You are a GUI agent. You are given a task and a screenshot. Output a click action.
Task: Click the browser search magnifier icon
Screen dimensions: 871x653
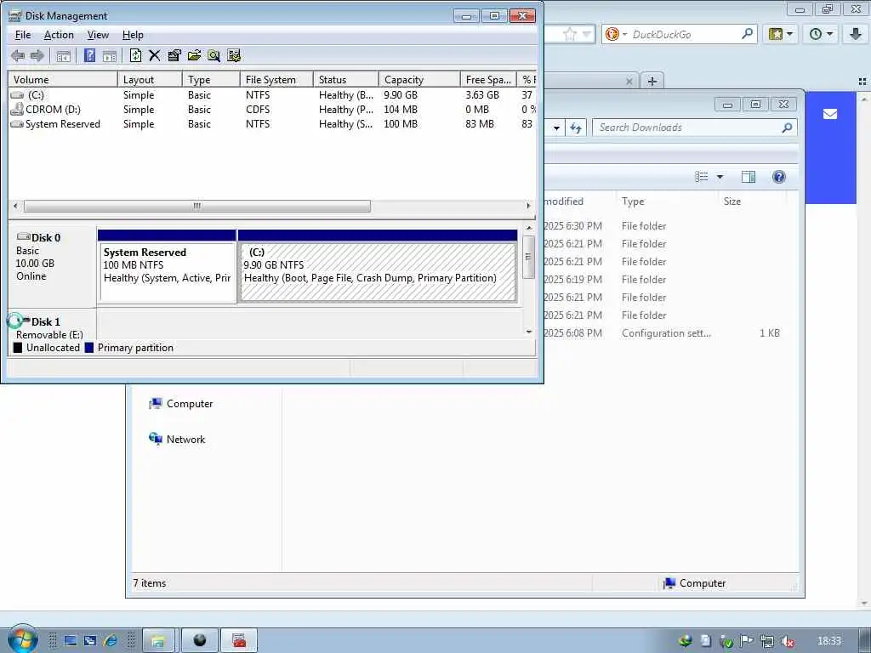coord(748,34)
